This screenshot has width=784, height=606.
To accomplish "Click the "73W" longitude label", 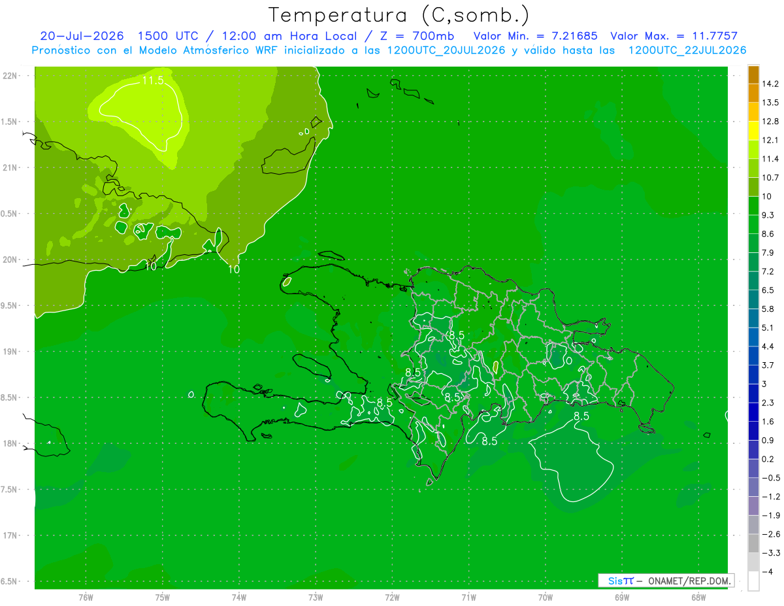I will coord(316,597).
